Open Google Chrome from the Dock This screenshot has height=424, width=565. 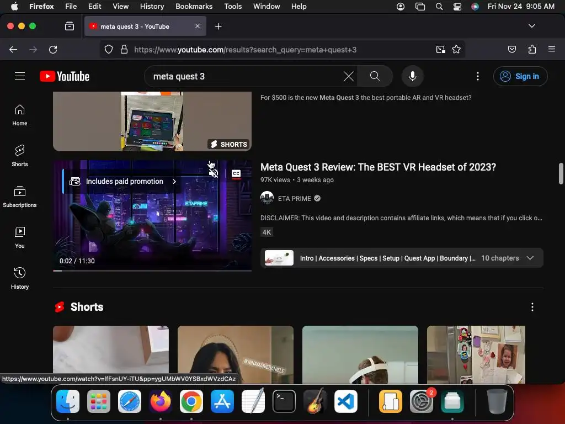coord(191,401)
